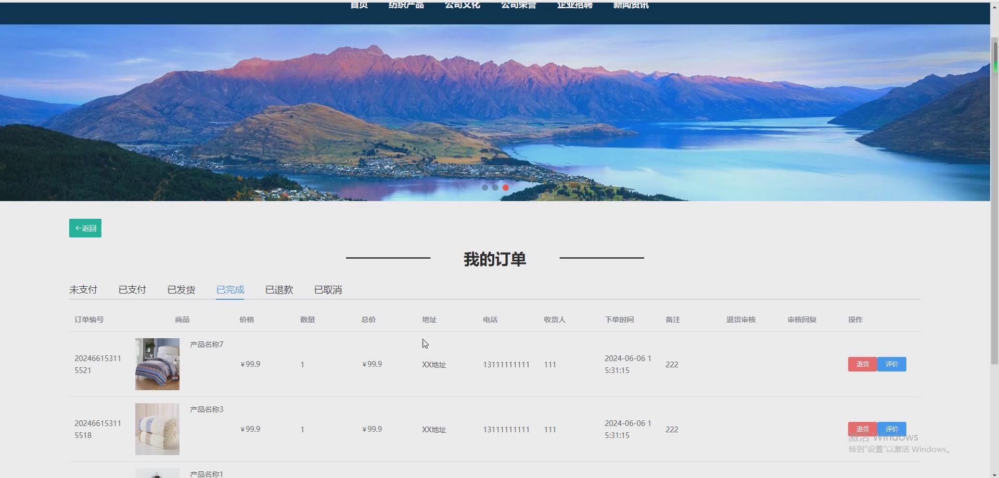Show the 已取消 orders tab

point(328,290)
